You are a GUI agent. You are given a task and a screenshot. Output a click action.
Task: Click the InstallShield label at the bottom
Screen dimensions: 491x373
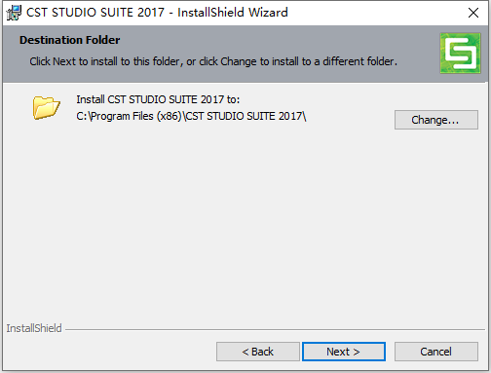[34, 328]
